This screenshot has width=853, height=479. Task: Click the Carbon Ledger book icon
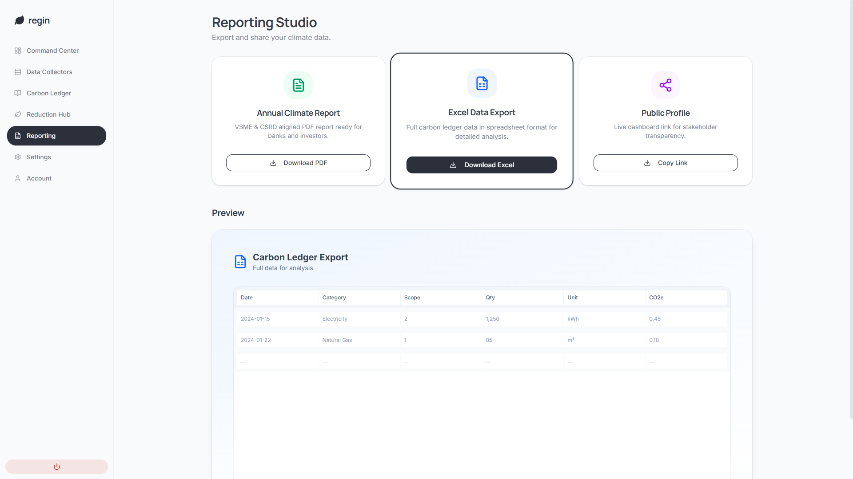click(x=18, y=93)
